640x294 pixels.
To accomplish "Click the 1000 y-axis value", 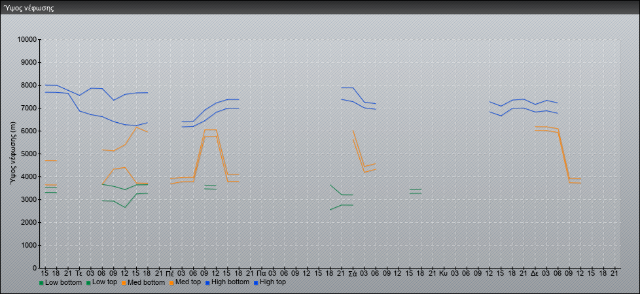I will (x=29, y=246).
